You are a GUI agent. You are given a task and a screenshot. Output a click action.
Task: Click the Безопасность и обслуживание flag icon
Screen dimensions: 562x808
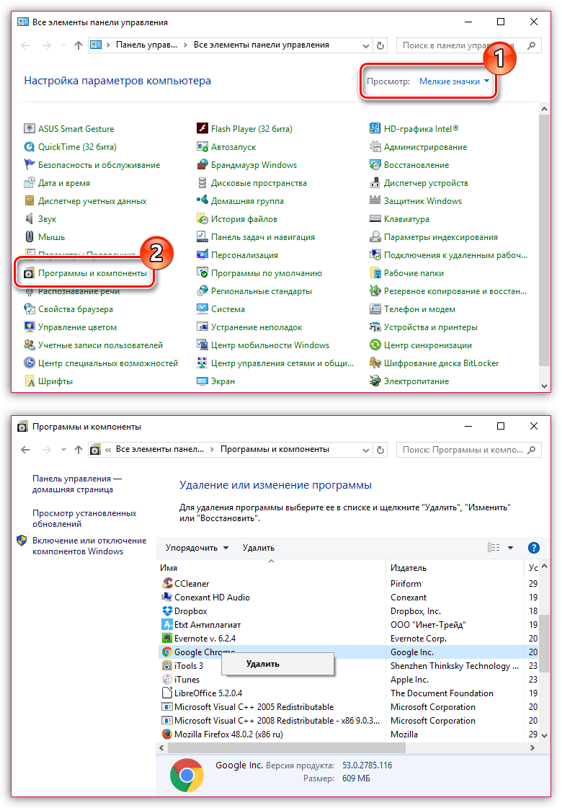[30, 165]
